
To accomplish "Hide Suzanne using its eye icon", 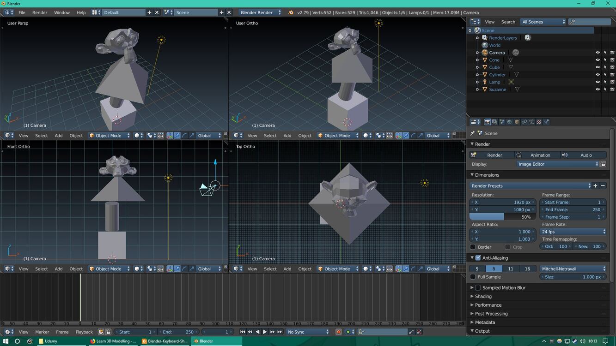I will point(598,89).
